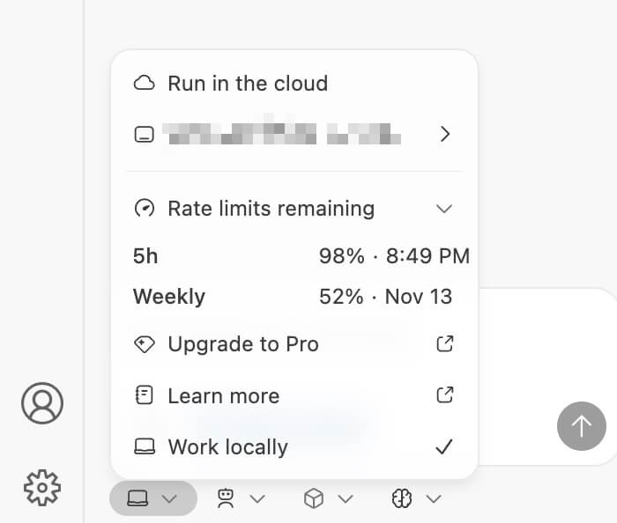The image size is (617, 523).
Task: Open settings with the gear icon
Action: [42, 486]
